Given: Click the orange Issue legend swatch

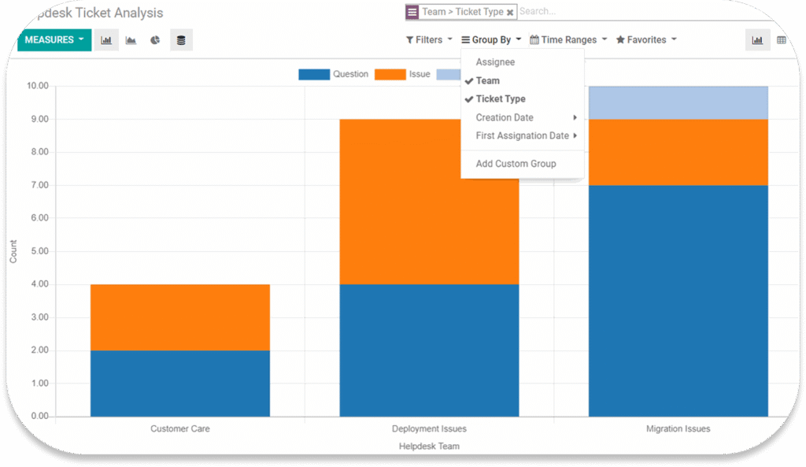Looking at the screenshot, I should pos(390,74).
